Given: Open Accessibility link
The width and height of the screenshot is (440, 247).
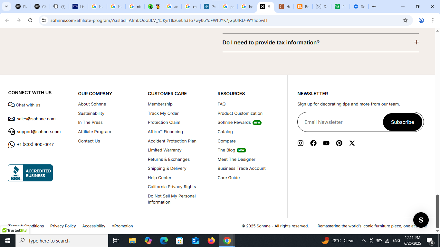Looking at the screenshot, I should pos(94,226).
